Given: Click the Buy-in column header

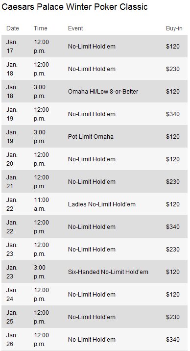Looking at the screenshot, I should coord(174,28).
